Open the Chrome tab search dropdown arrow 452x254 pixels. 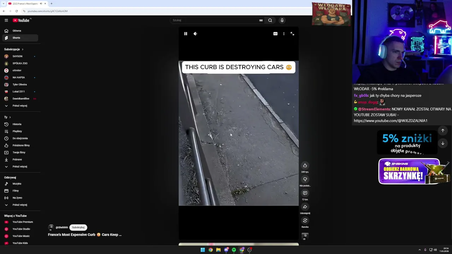tap(4, 4)
